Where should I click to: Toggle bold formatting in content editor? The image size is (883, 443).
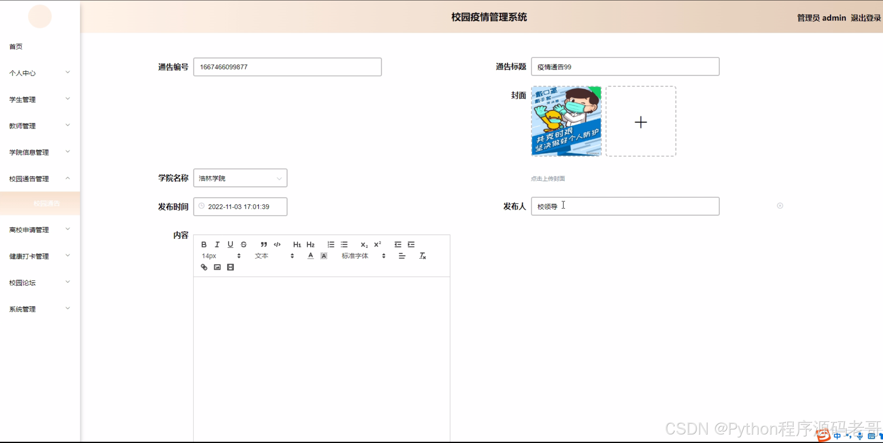[204, 244]
